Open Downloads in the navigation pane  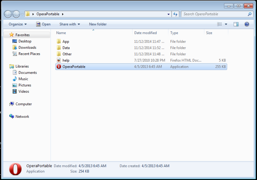pyautogui.click(x=27, y=47)
